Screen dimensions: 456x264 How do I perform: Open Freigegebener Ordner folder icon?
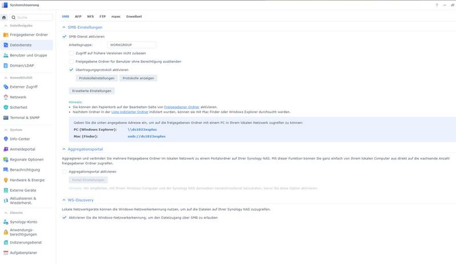click(6, 35)
